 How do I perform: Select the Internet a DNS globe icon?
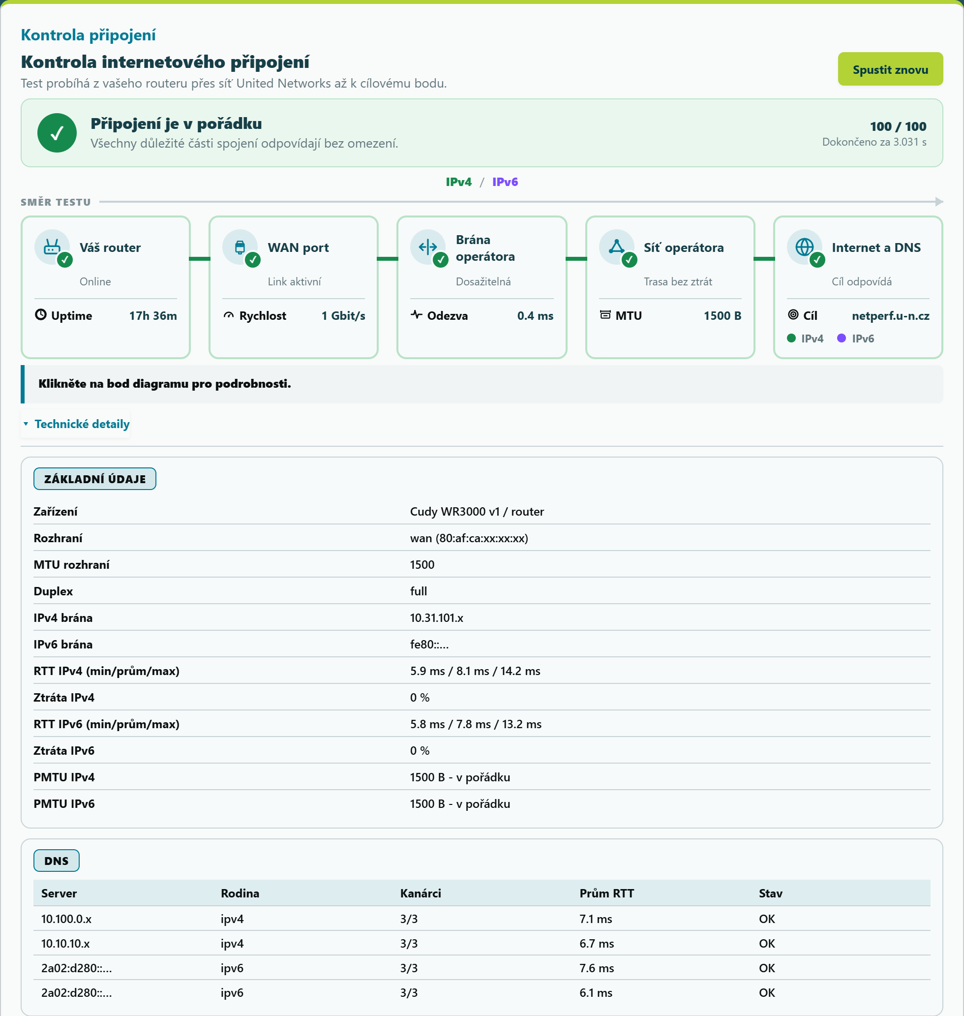[805, 247]
